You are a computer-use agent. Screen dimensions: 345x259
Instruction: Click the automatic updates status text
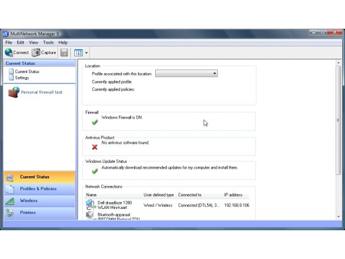[170, 167]
